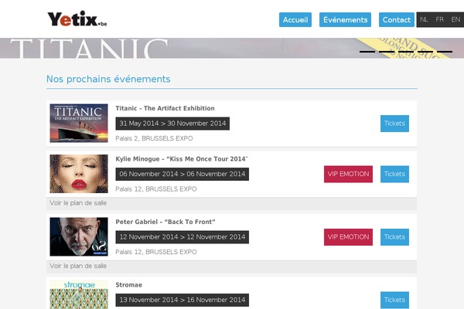Open the Accueil menu item
This screenshot has width=464, height=309.
pyautogui.click(x=295, y=20)
